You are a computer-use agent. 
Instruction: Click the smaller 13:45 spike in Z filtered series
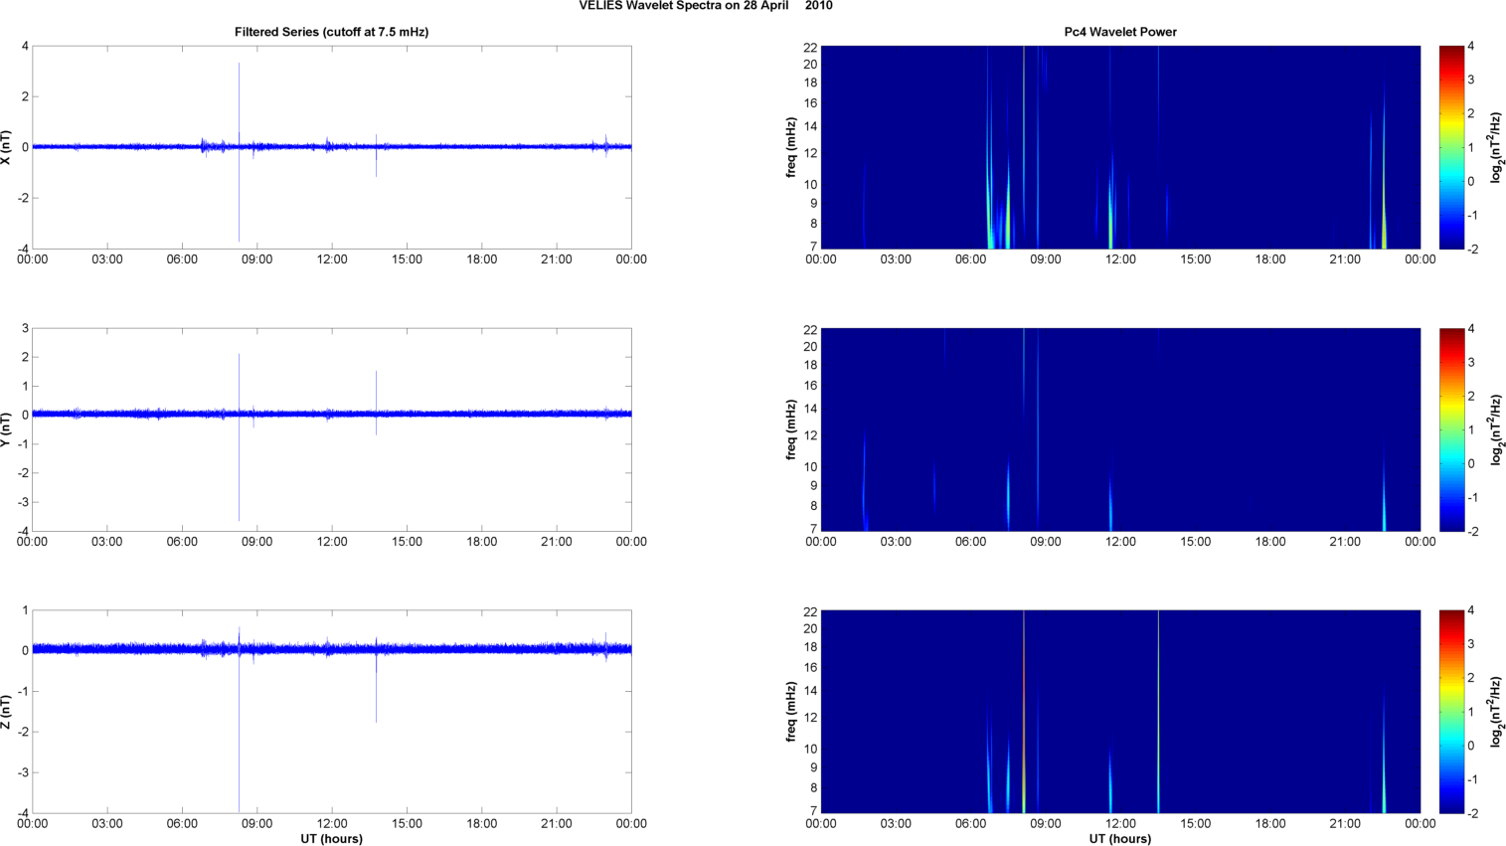click(x=376, y=696)
